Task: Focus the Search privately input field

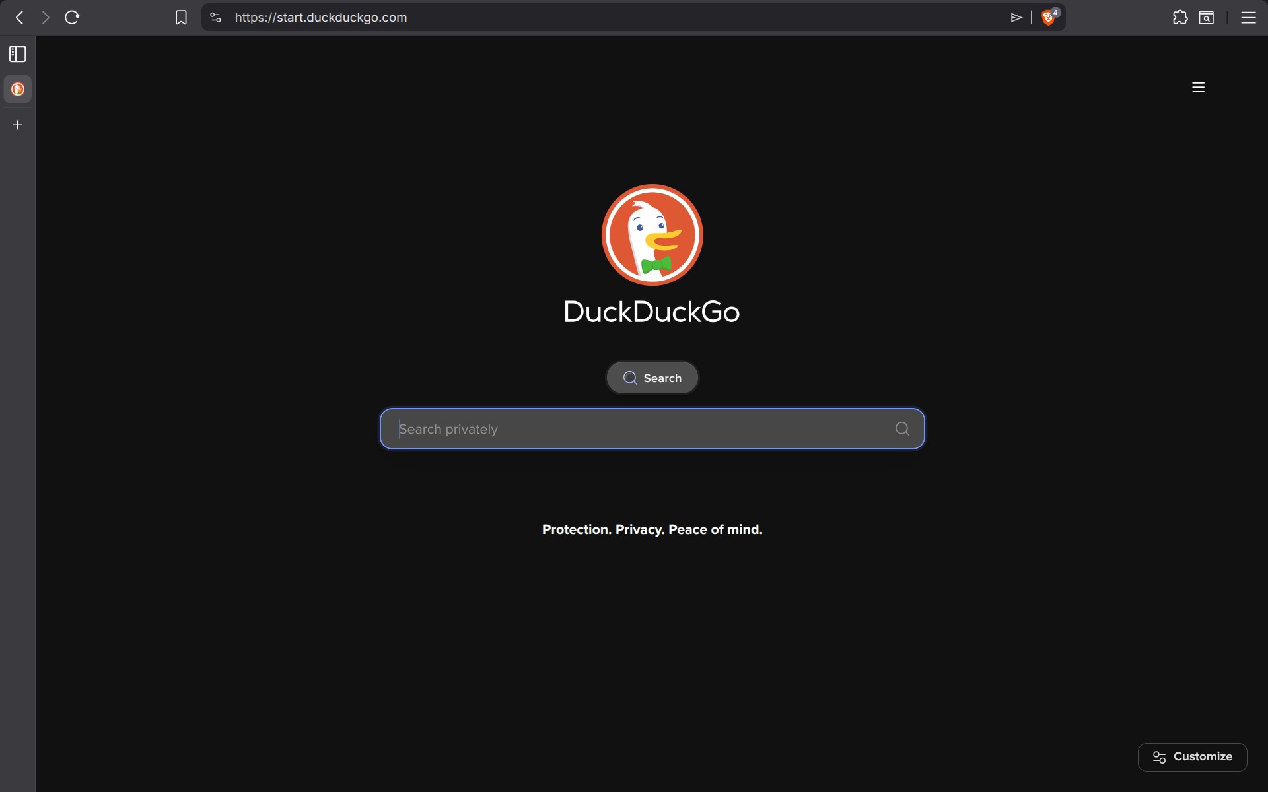Action: pyautogui.click(x=634, y=429)
